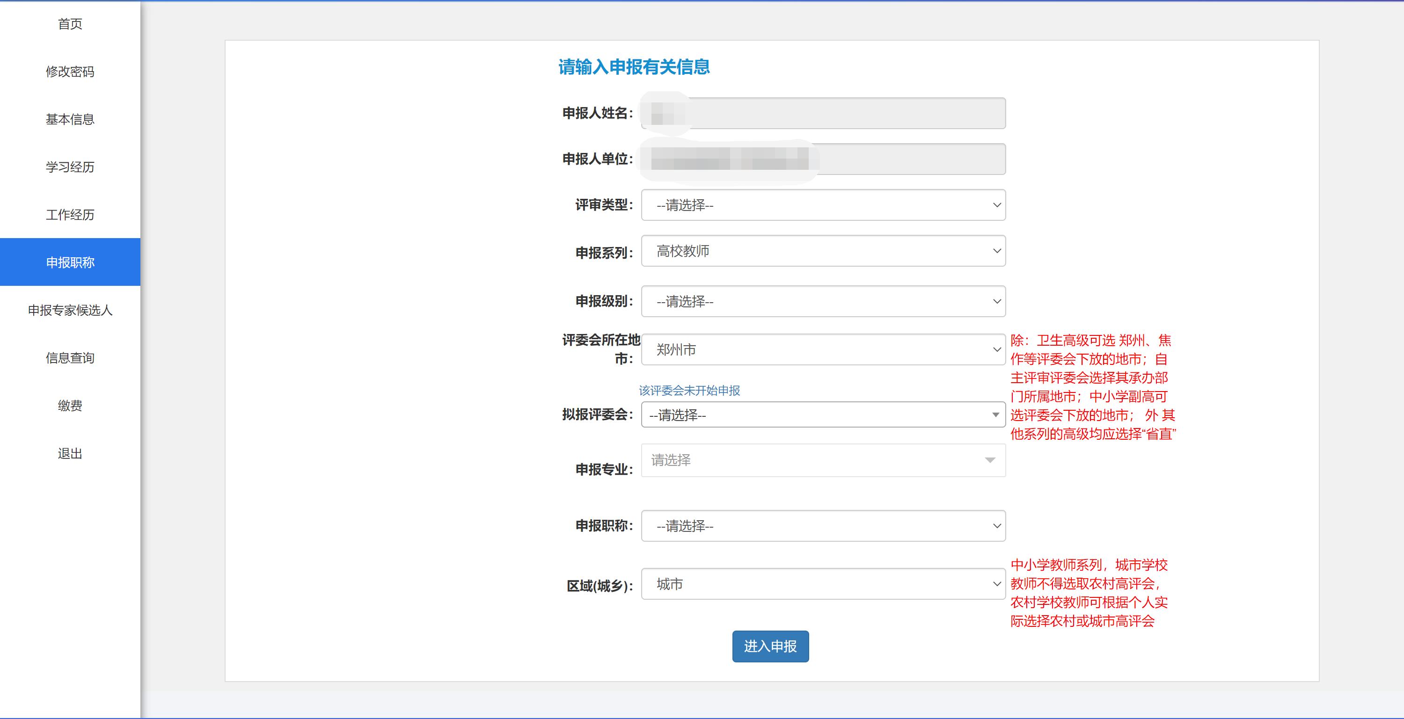The width and height of the screenshot is (1404, 719).
Task: Select 工作经历 in the sidebar
Action: point(70,215)
